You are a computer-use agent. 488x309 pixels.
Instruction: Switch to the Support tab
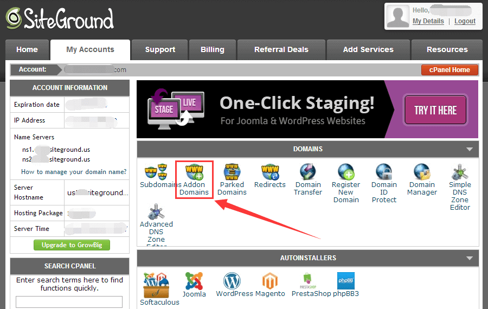[160, 49]
